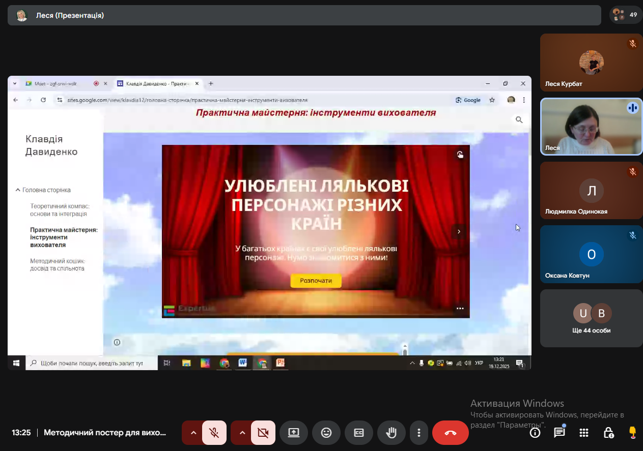Open meeting details info icon
643x451 pixels.
pos(535,433)
